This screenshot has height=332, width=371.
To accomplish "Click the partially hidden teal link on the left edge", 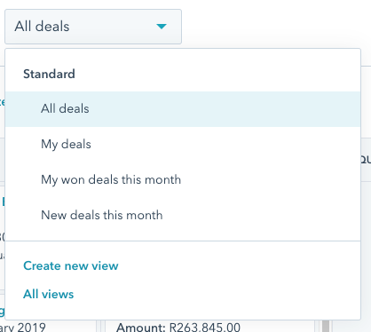I will tap(2, 102).
